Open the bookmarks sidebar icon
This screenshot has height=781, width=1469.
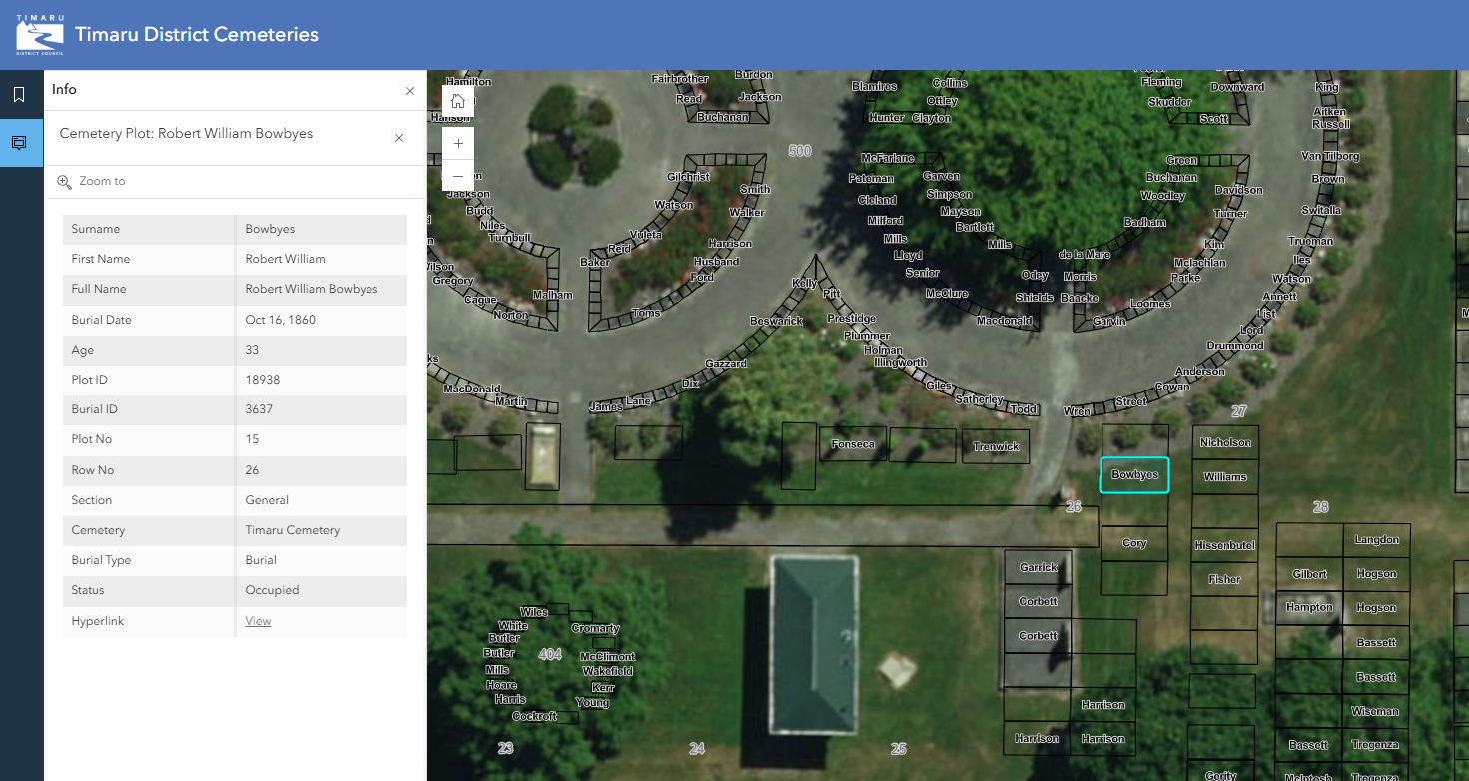point(19,95)
